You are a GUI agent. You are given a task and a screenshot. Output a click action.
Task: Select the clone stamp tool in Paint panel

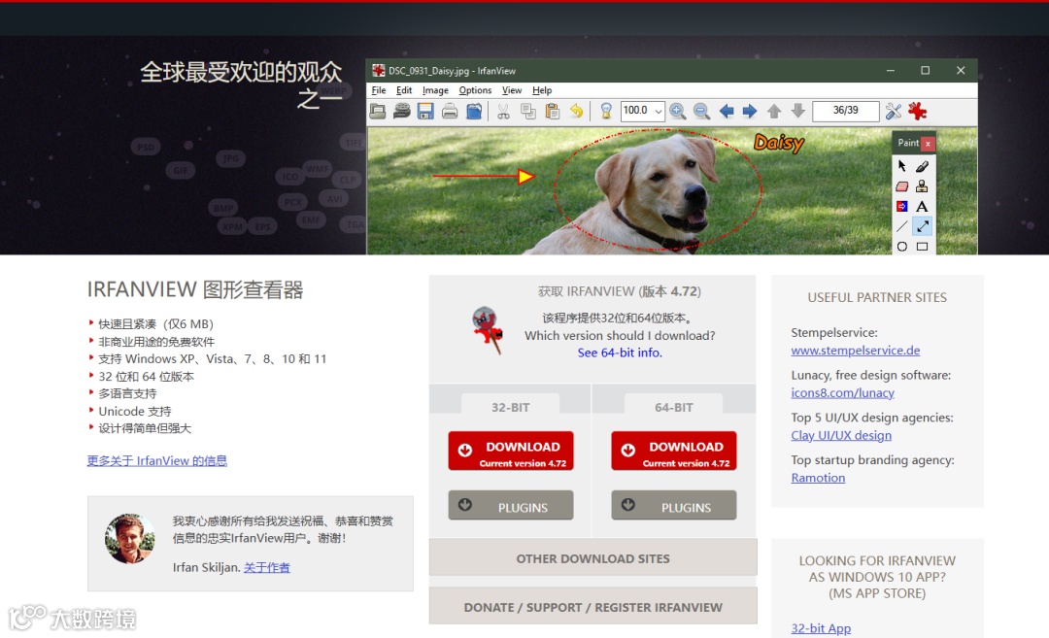pyautogui.click(x=922, y=185)
